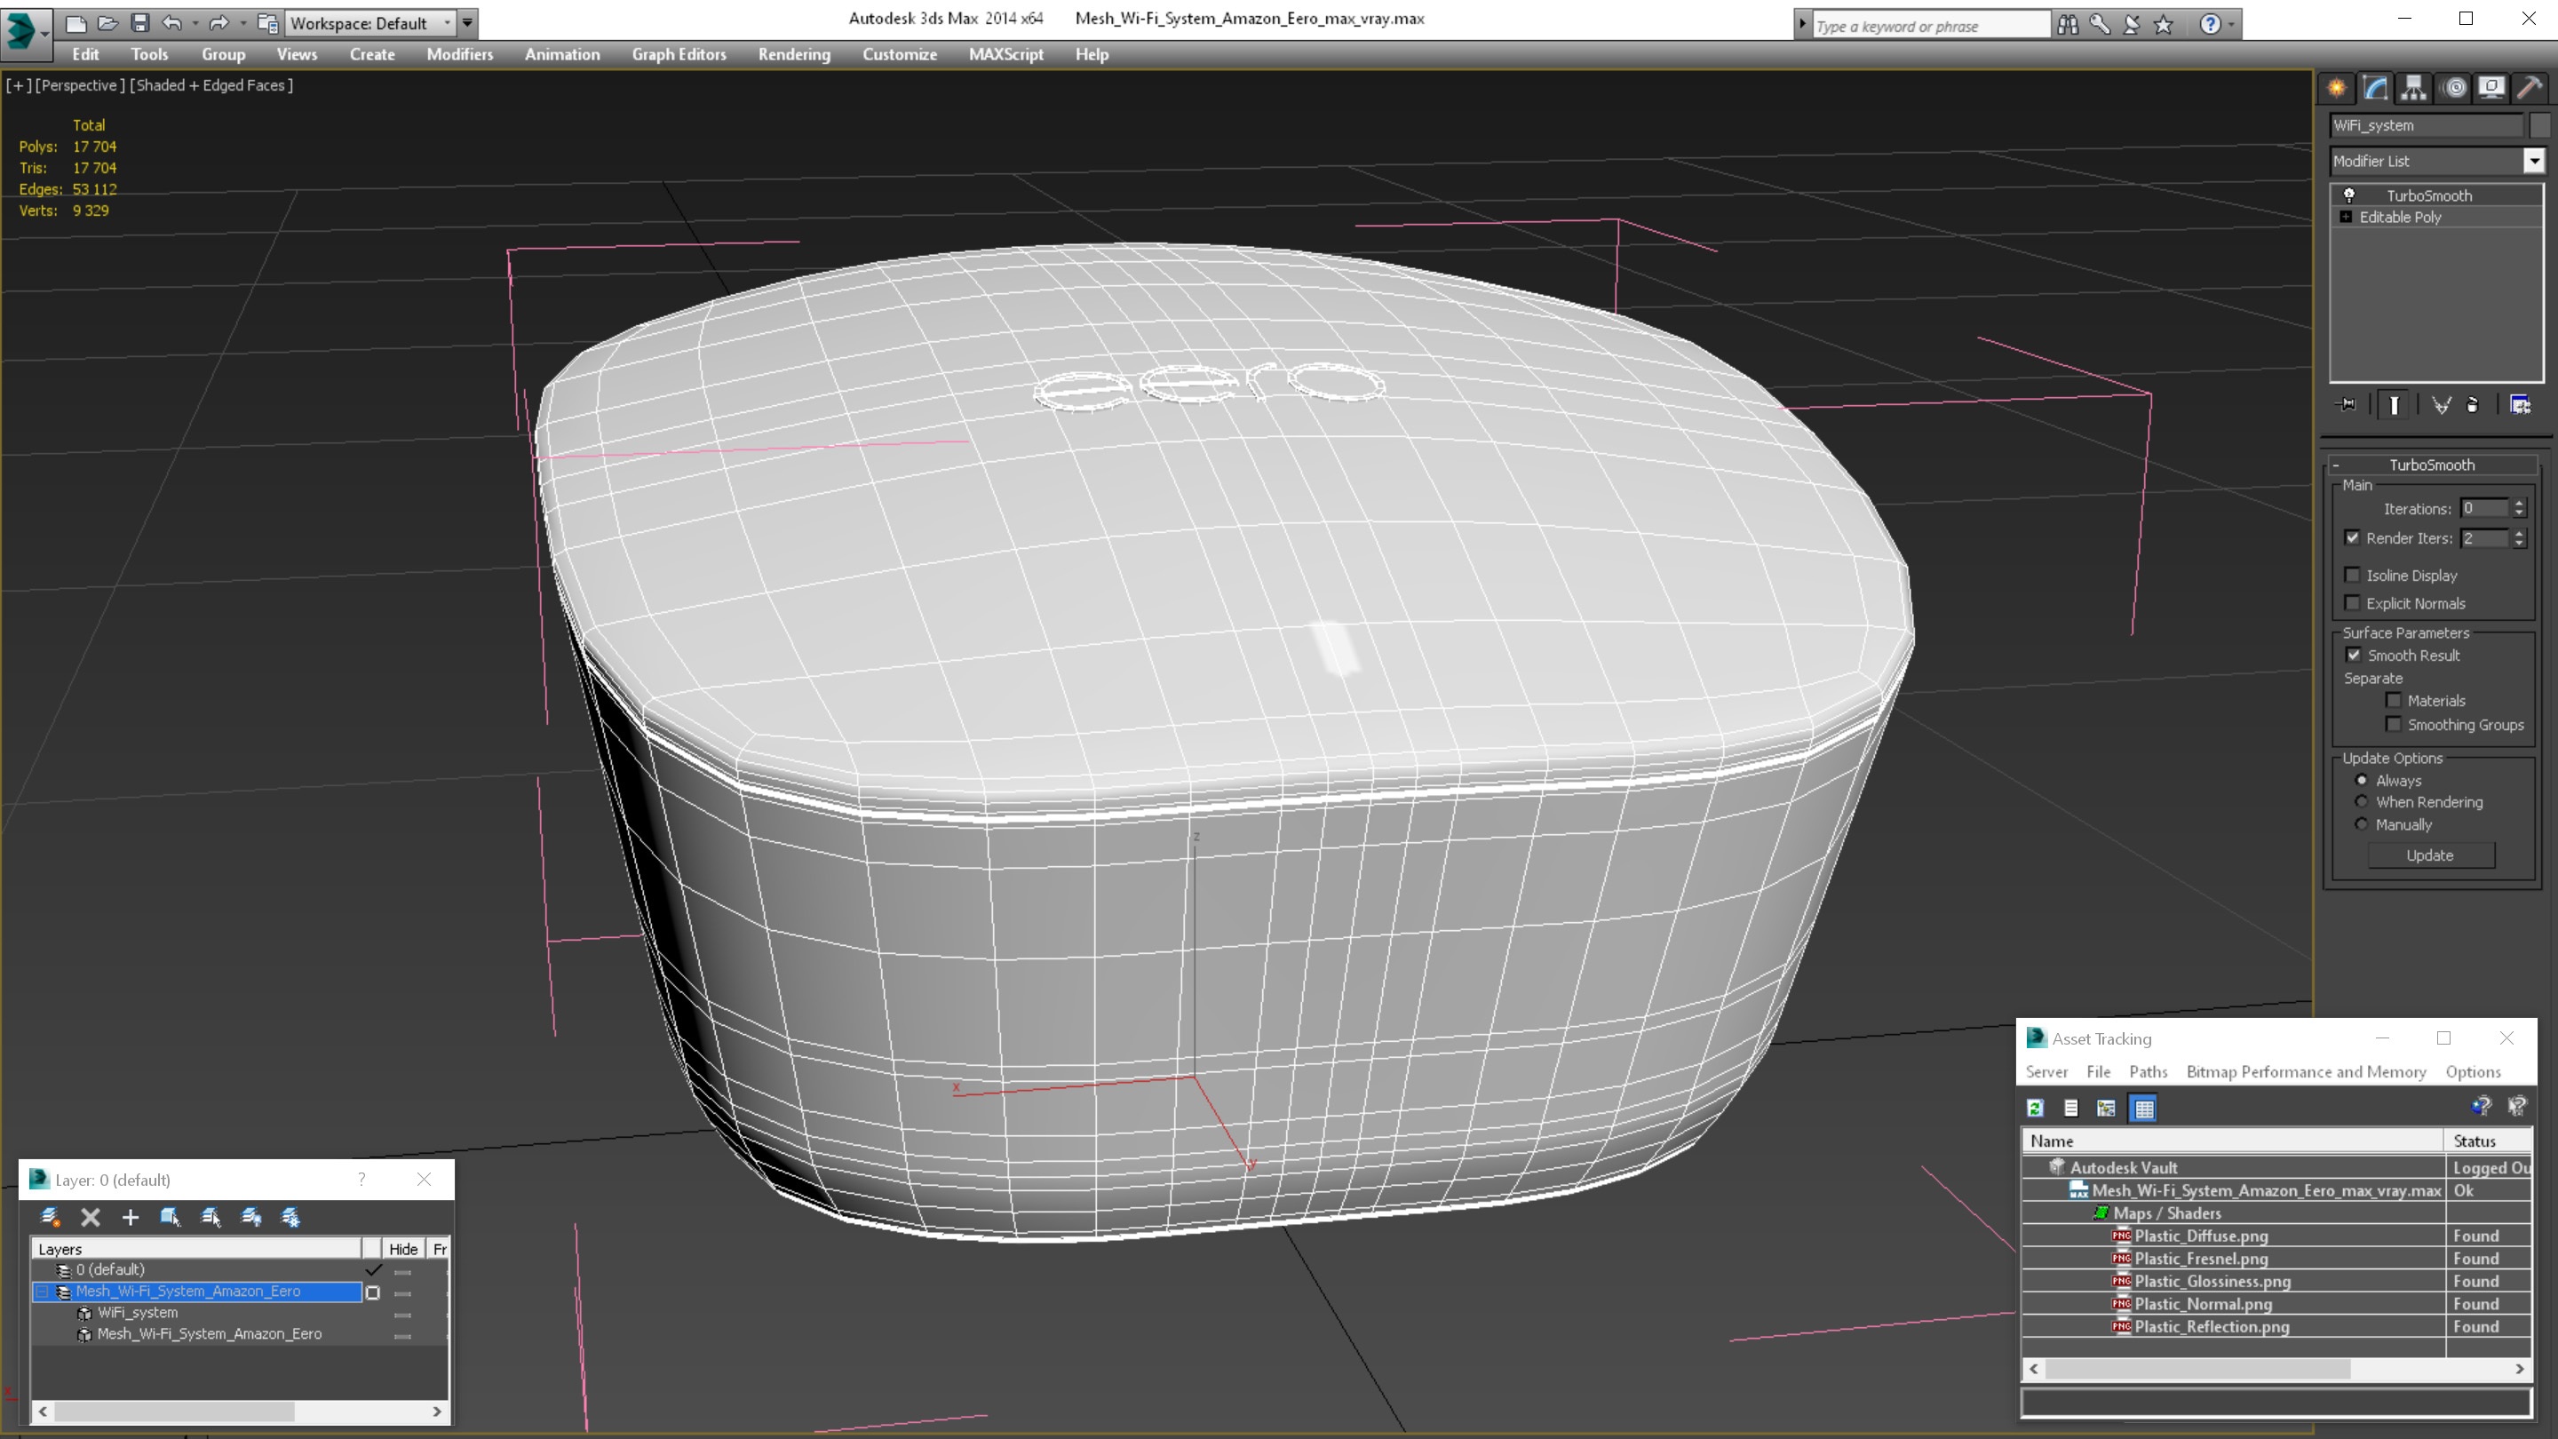The width and height of the screenshot is (2558, 1439).
Task: Click the Save File floppy disk icon
Action: [140, 23]
